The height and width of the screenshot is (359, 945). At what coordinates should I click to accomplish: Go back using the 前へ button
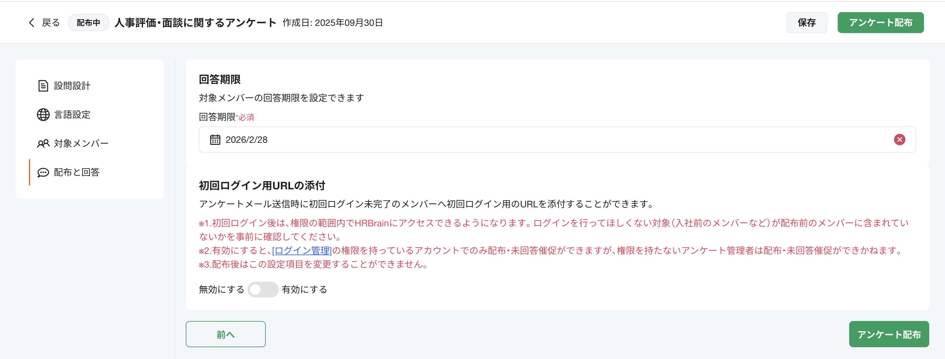225,334
